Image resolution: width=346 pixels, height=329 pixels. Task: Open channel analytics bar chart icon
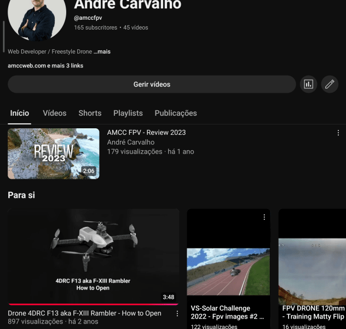308,84
